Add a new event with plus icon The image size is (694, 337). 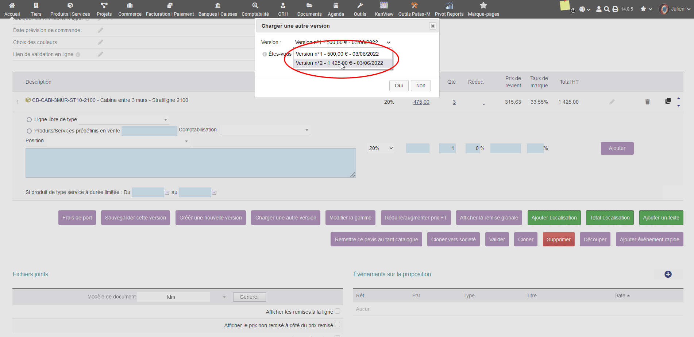668,274
